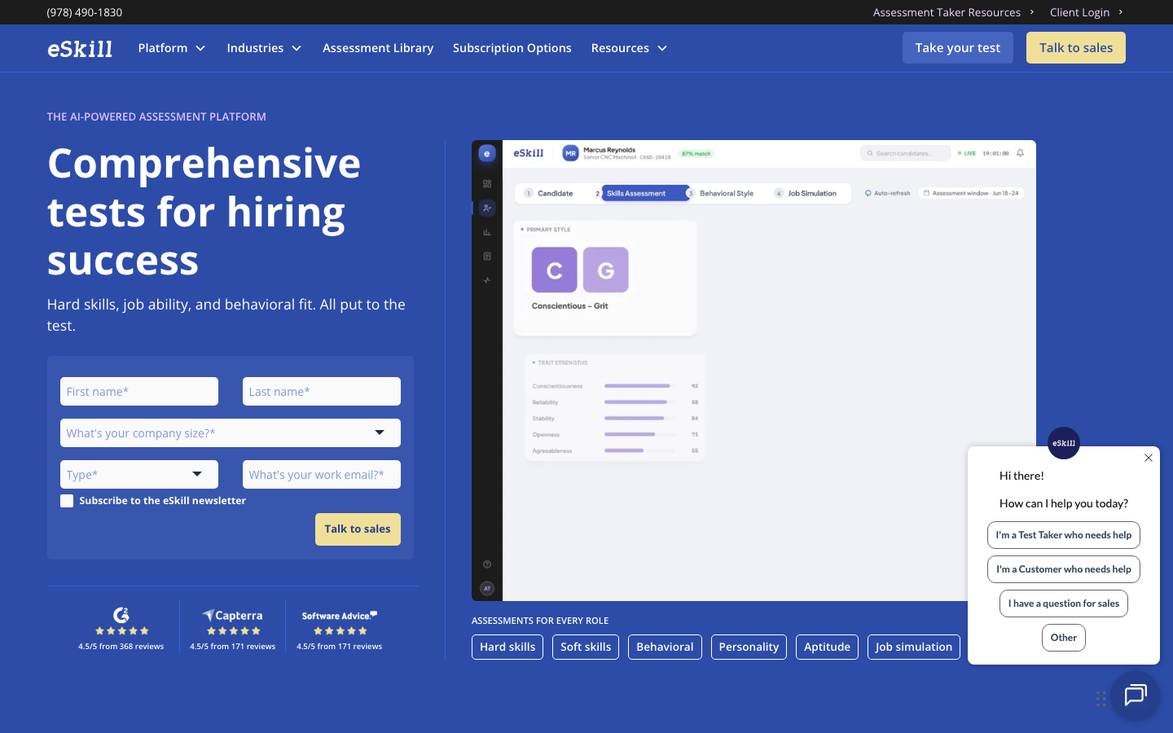This screenshot has width=1173, height=733.
Task: Click the Auto-refresh icon in the preview
Action: point(868,193)
